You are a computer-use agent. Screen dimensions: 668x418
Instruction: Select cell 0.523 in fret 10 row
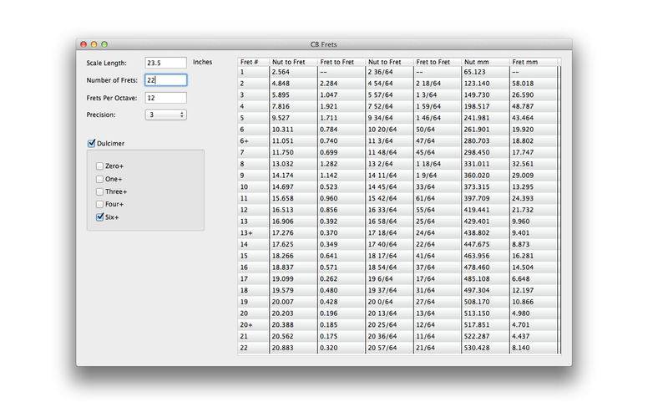tap(342, 187)
